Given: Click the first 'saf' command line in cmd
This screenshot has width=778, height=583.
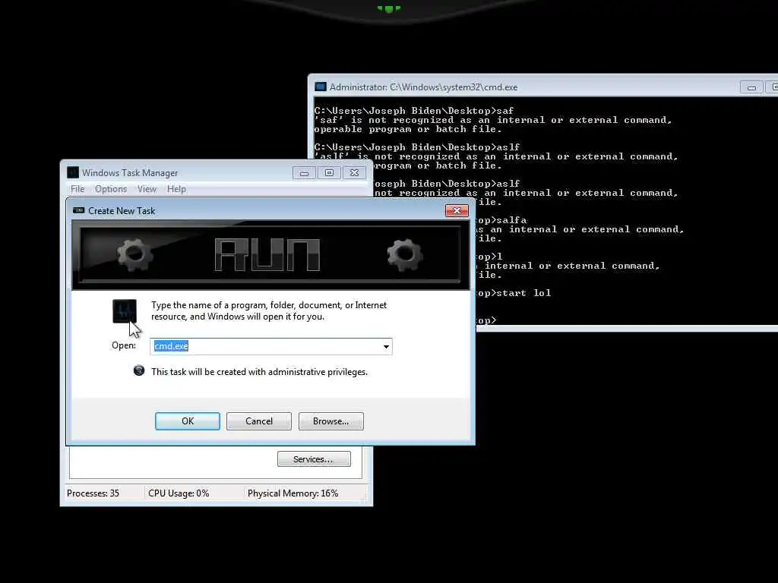Looking at the screenshot, I should [x=414, y=111].
